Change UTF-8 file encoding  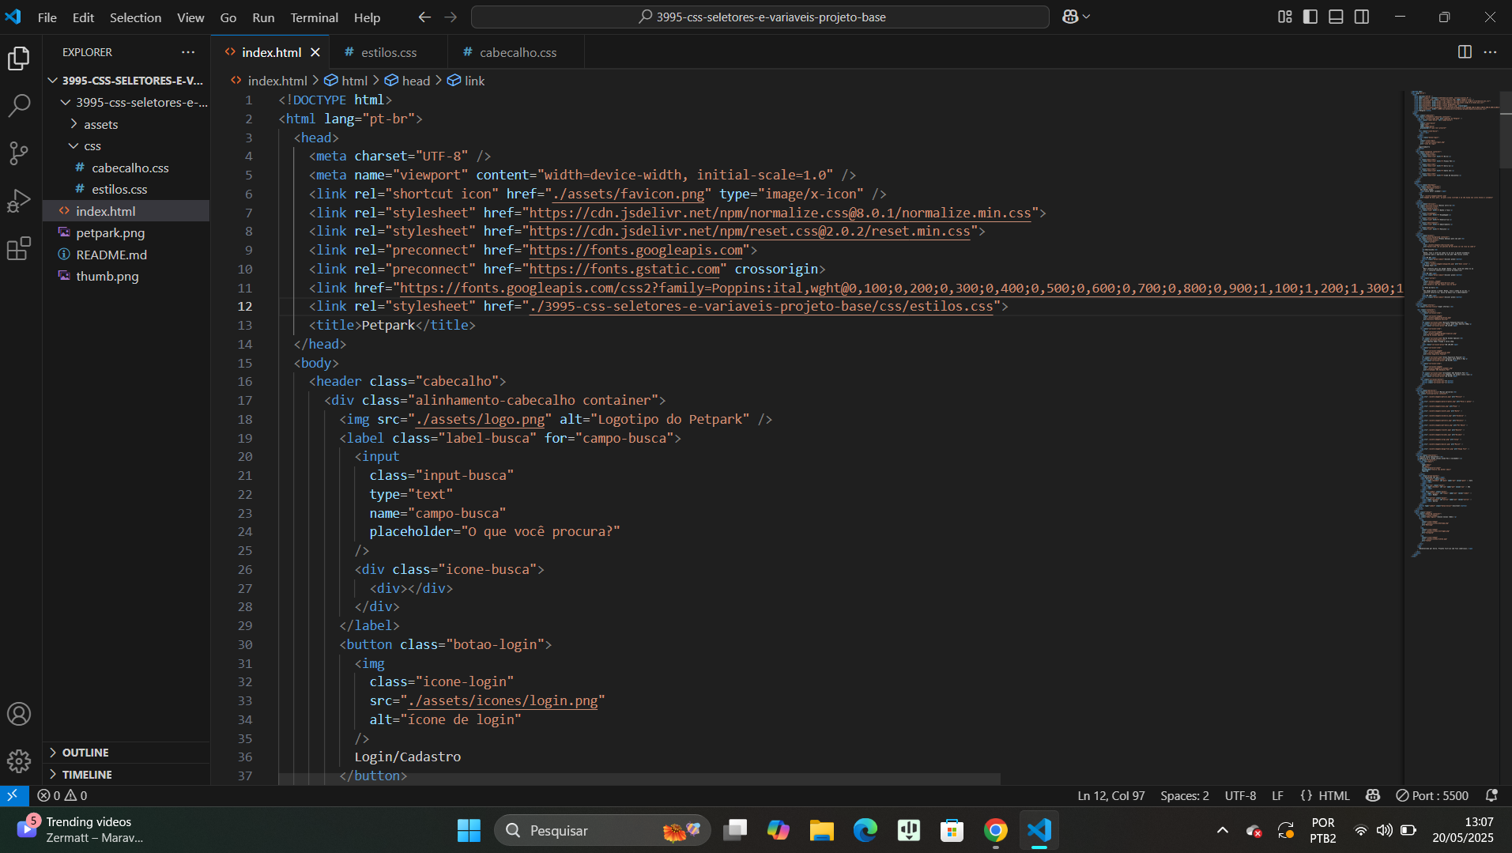1240,795
